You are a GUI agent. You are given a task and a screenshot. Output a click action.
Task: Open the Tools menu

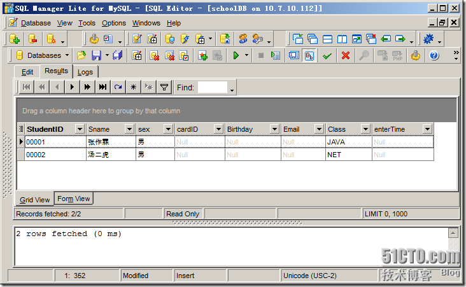[87, 23]
